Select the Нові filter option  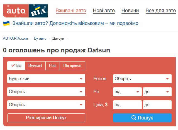click(52, 66)
